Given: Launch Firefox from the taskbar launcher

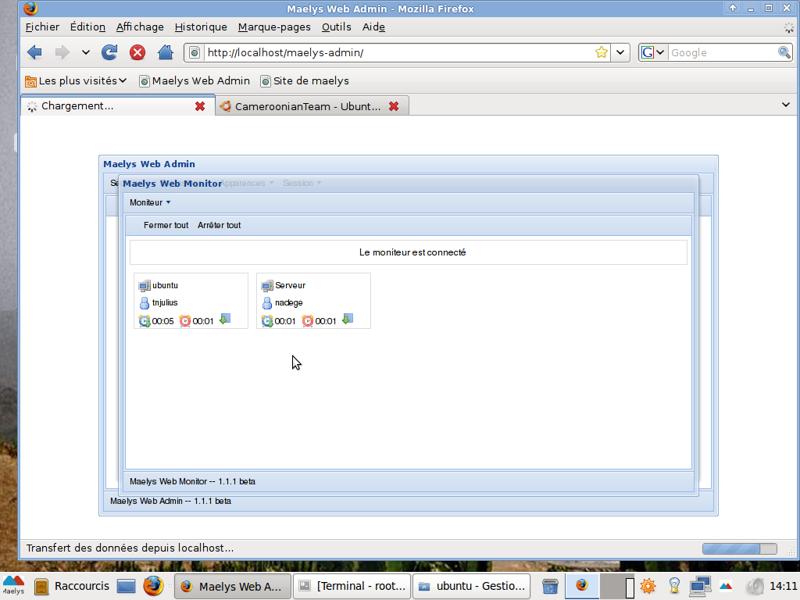Looking at the screenshot, I should pos(153,586).
